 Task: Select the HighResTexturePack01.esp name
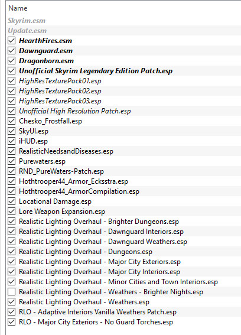pyautogui.click(x=60, y=81)
